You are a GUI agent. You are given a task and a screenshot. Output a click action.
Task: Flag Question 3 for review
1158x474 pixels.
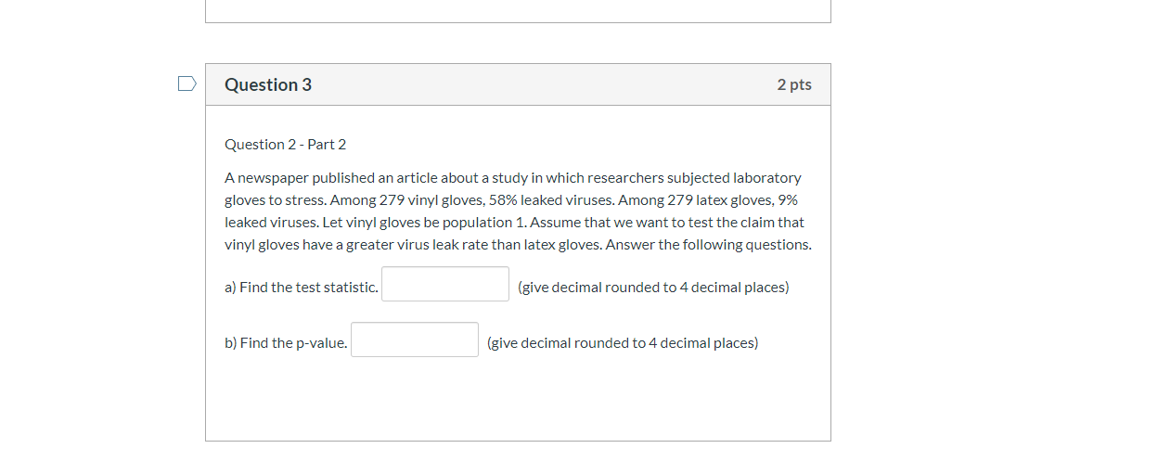187,84
